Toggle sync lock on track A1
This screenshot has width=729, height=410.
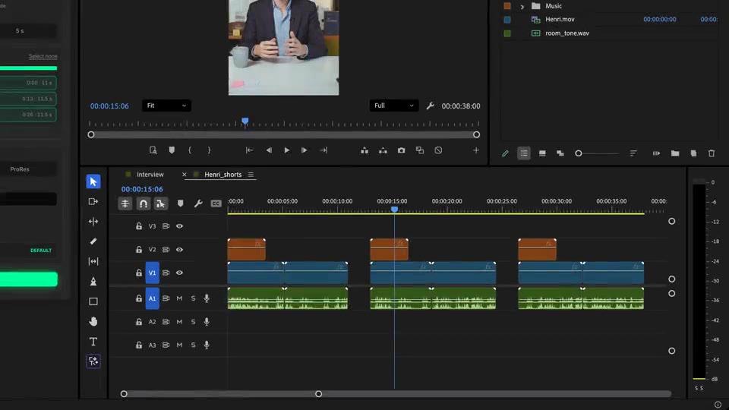click(166, 298)
